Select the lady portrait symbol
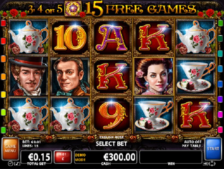Image resolution: width=224 pixels, height=169 pixels. pyautogui.click(x=154, y=76)
